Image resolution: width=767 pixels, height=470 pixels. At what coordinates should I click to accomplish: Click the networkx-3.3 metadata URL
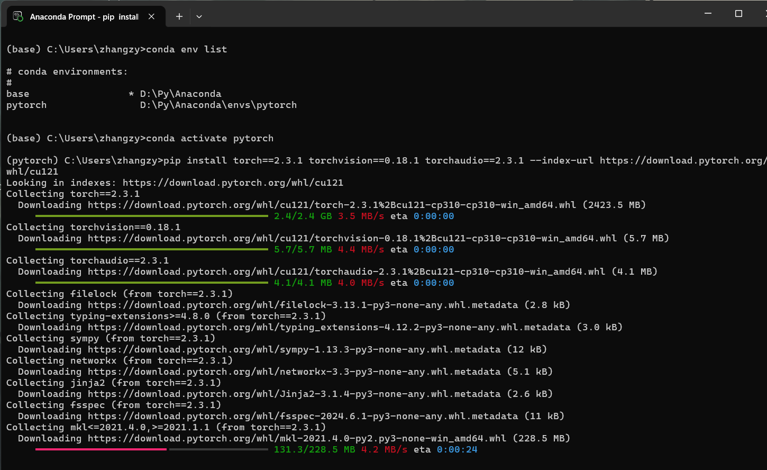(x=294, y=372)
